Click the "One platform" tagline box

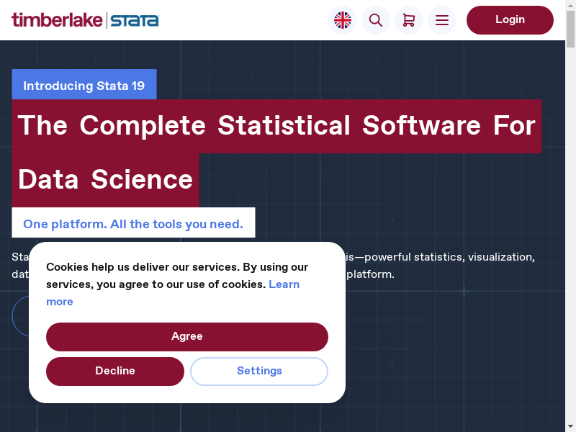pos(133,224)
